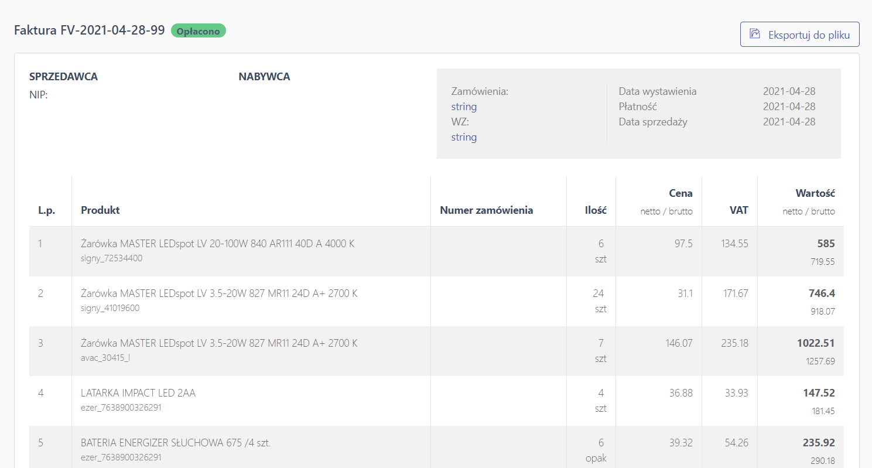This screenshot has width=872, height=468.
Task: Click the Numer zamówienia column header
Action: (487, 210)
